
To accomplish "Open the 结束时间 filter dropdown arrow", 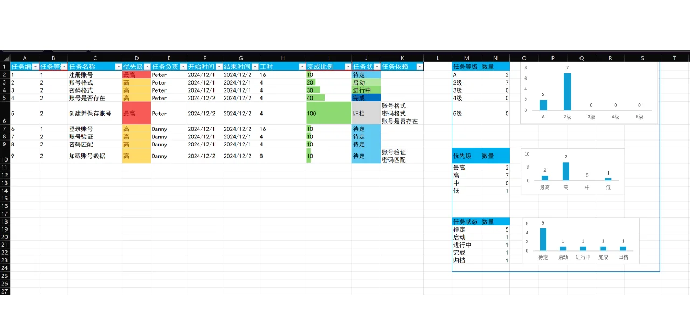I will [255, 67].
